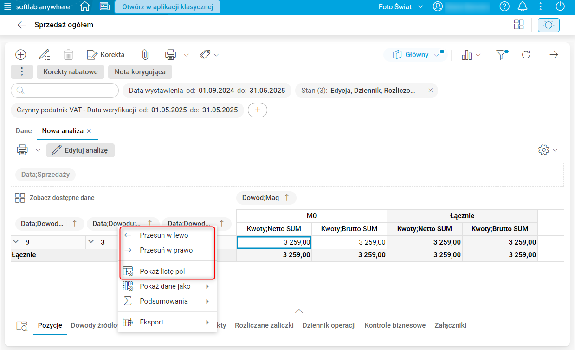The image size is (575, 350).
Task: Open Pokaż dane jako submenu
Action: pyautogui.click(x=167, y=286)
